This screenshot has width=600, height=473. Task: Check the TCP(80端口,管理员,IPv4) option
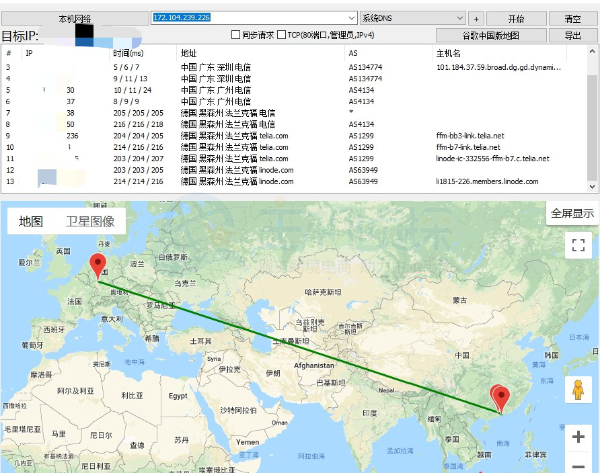[x=280, y=34]
